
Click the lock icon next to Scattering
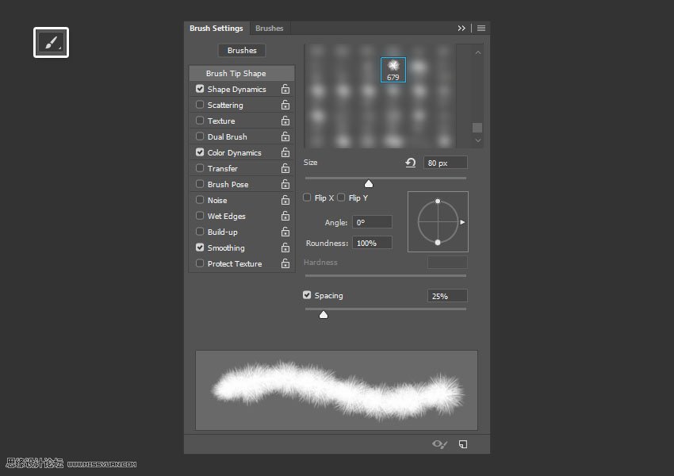285,106
